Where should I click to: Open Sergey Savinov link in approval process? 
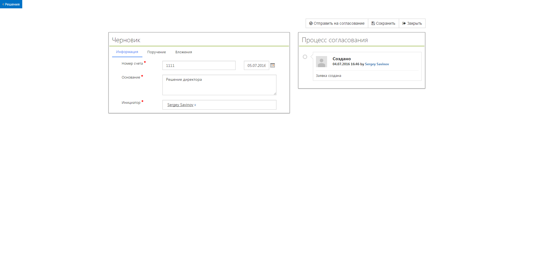pos(377,64)
